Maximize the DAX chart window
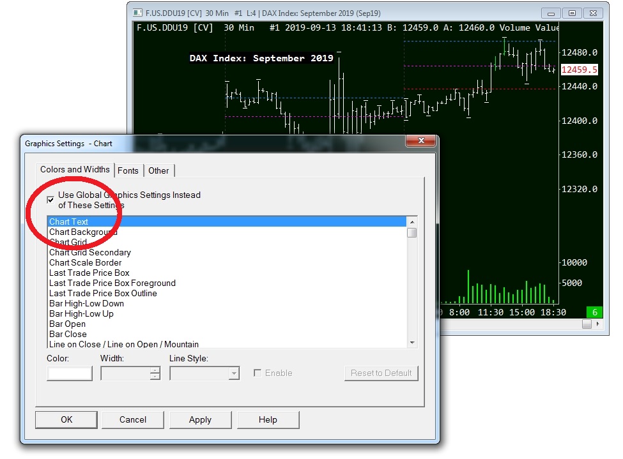The height and width of the screenshot is (459, 623). coord(572,13)
